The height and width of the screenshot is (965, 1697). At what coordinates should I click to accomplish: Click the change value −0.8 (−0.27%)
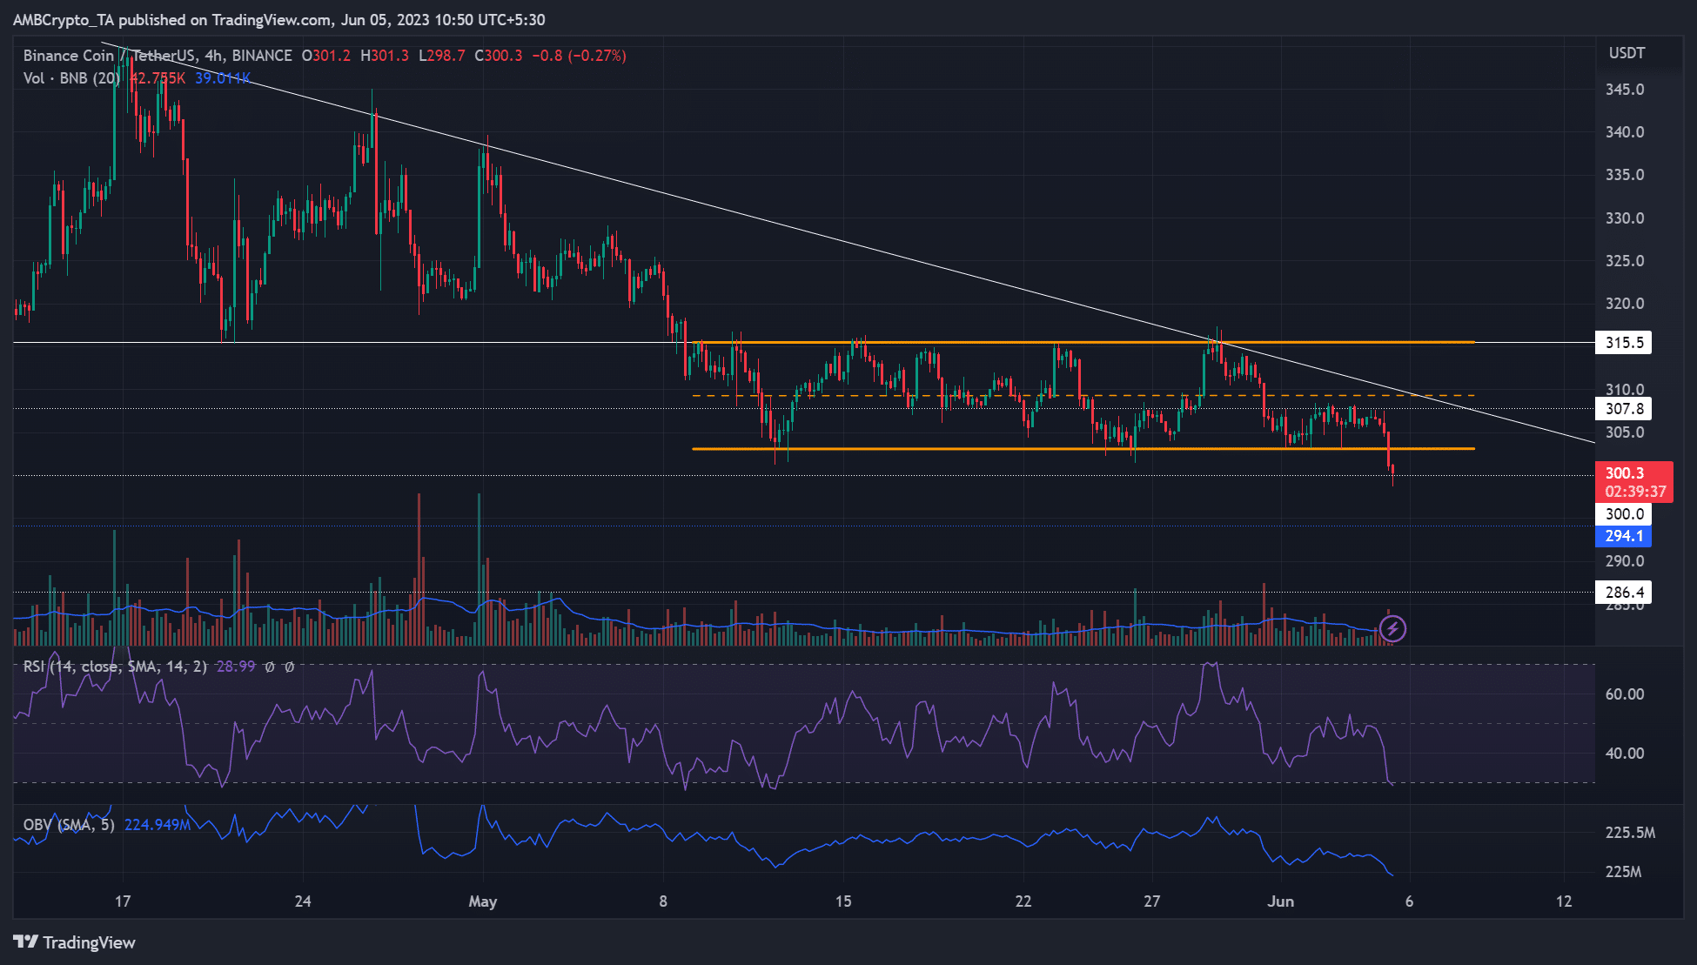579,56
